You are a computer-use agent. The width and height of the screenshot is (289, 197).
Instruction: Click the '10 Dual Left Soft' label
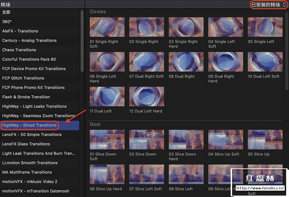click(x=263, y=76)
